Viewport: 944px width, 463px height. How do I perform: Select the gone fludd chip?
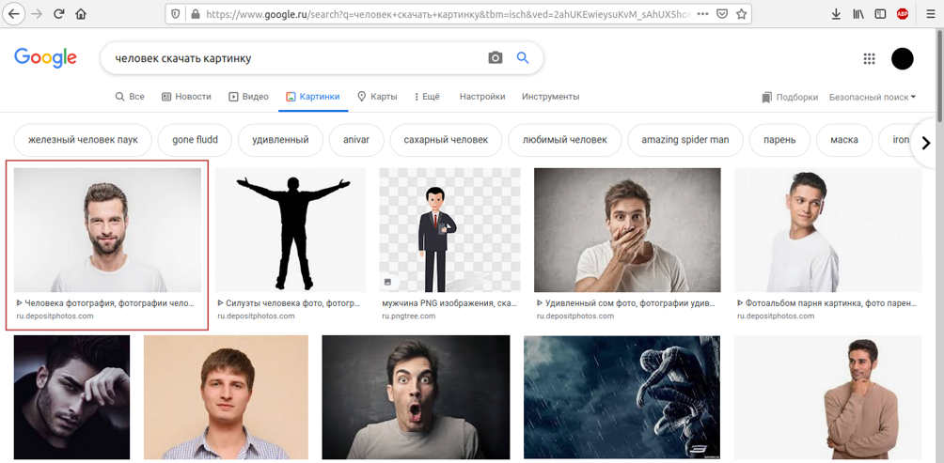point(195,140)
